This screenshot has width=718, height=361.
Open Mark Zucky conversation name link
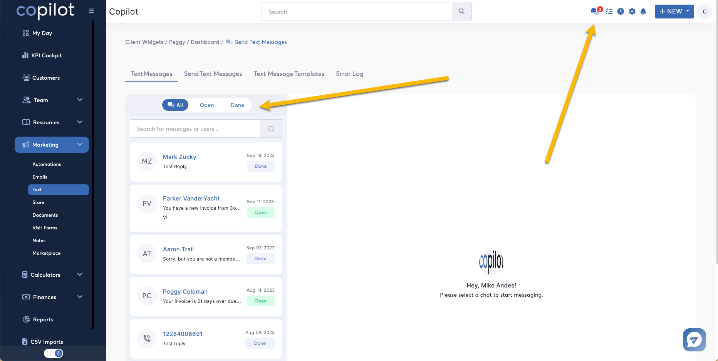(x=179, y=157)
